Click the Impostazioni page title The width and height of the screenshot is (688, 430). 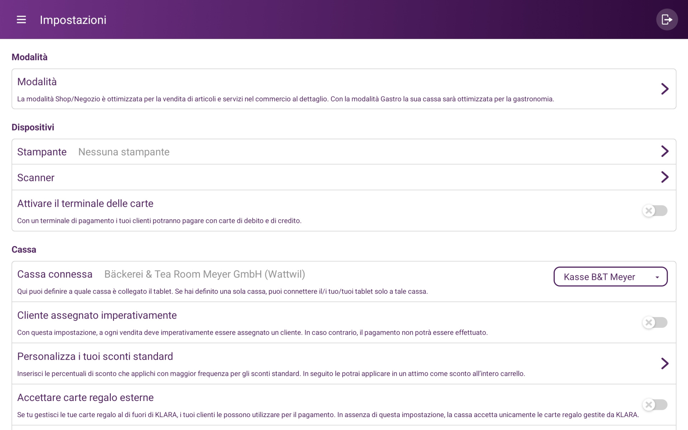point(73,20)
